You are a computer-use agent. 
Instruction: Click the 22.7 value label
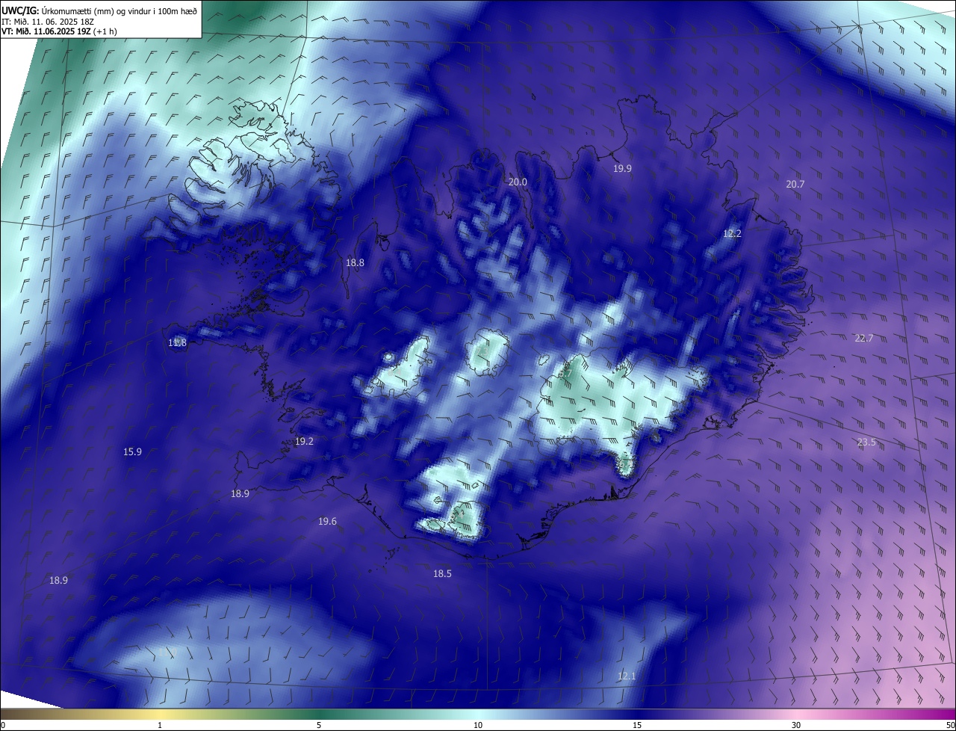(864, 339)
